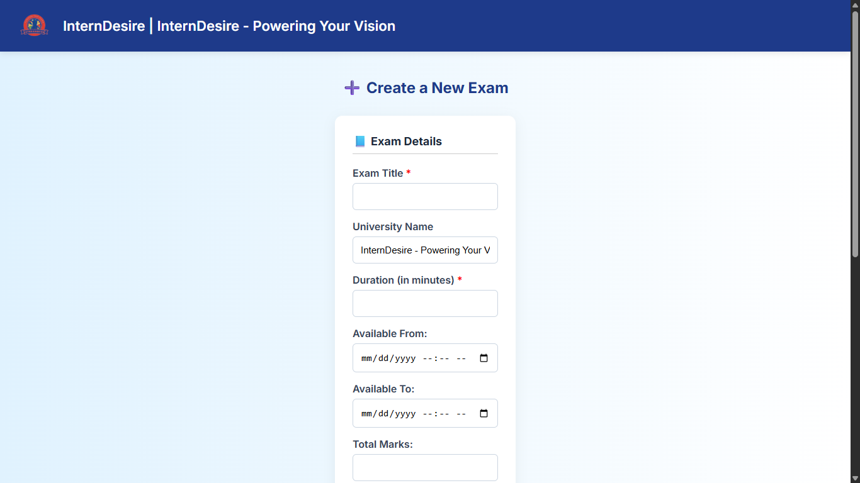Click the vertical scrollbar thumb
Image resolution: width=860 pixels, height=483 pixels.
855,132
